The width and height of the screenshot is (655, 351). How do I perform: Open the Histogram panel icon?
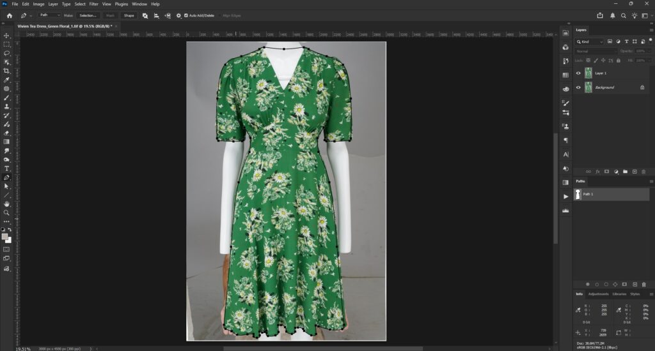[565, 211]
